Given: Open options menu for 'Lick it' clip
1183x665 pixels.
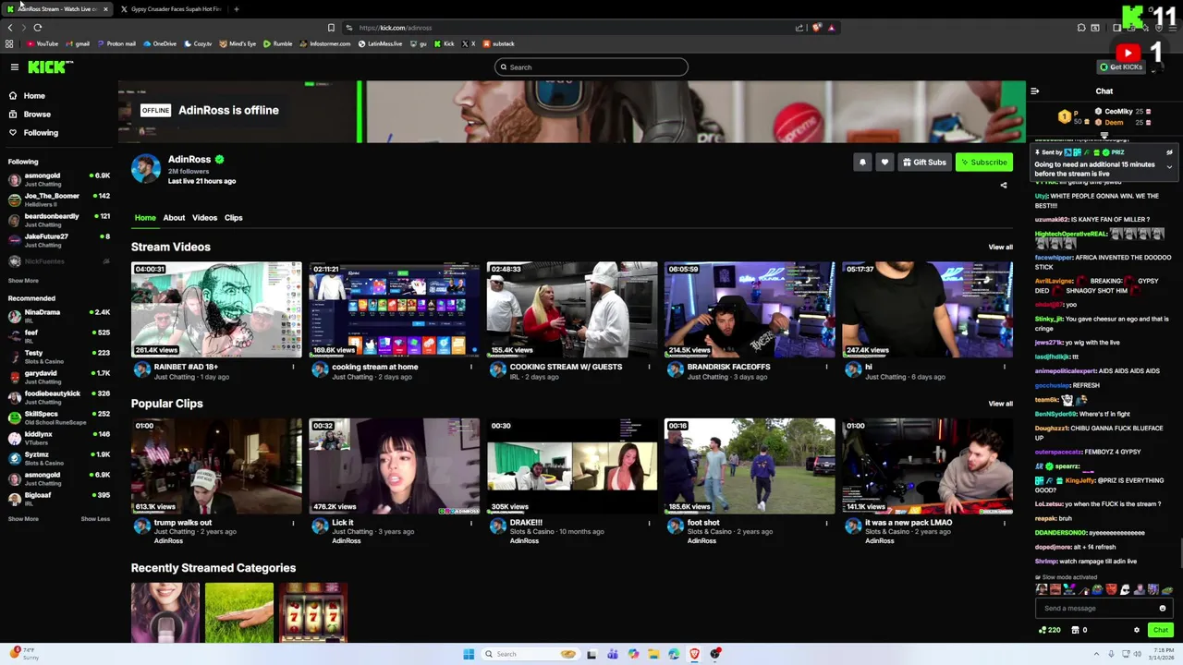Looking at the screenshot, I should [x=470, y=523].
